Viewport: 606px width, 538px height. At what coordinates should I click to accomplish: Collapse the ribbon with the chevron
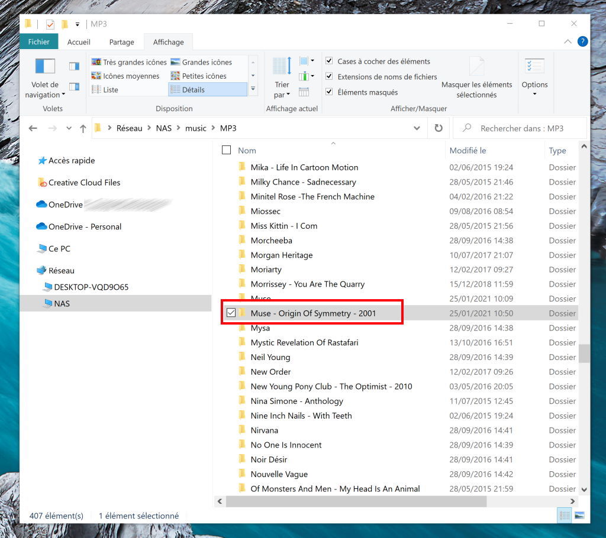tap(568, 41)
